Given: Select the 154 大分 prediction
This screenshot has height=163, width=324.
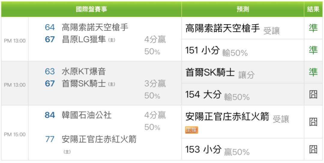Looking at the screenshot, I should click(x=203, y=95).
